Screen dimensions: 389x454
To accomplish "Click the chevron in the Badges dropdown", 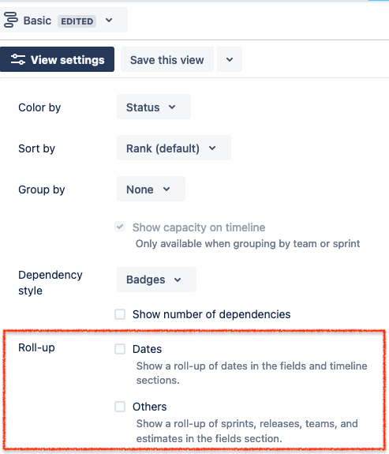I will pyautogui.click(x=178, y=280).
